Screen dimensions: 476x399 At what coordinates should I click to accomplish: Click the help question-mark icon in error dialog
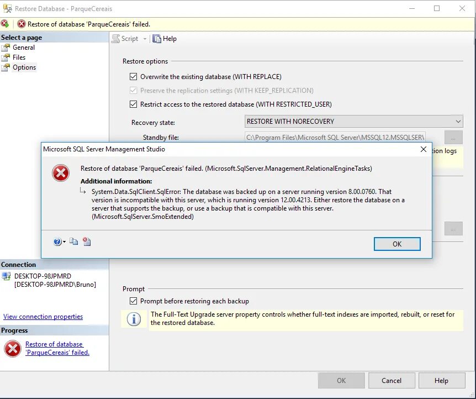(57, 242)
